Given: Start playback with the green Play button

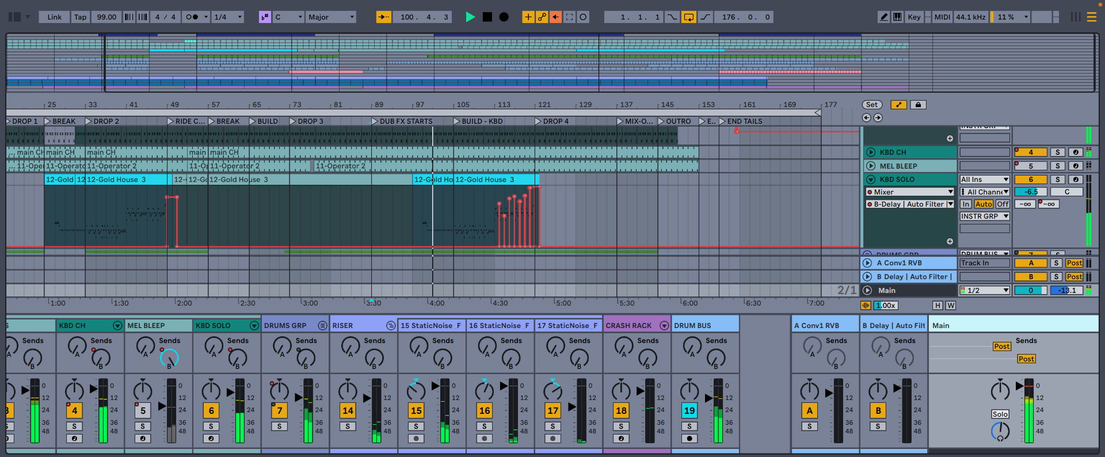Looking at the screenshot, I should 470,17.
